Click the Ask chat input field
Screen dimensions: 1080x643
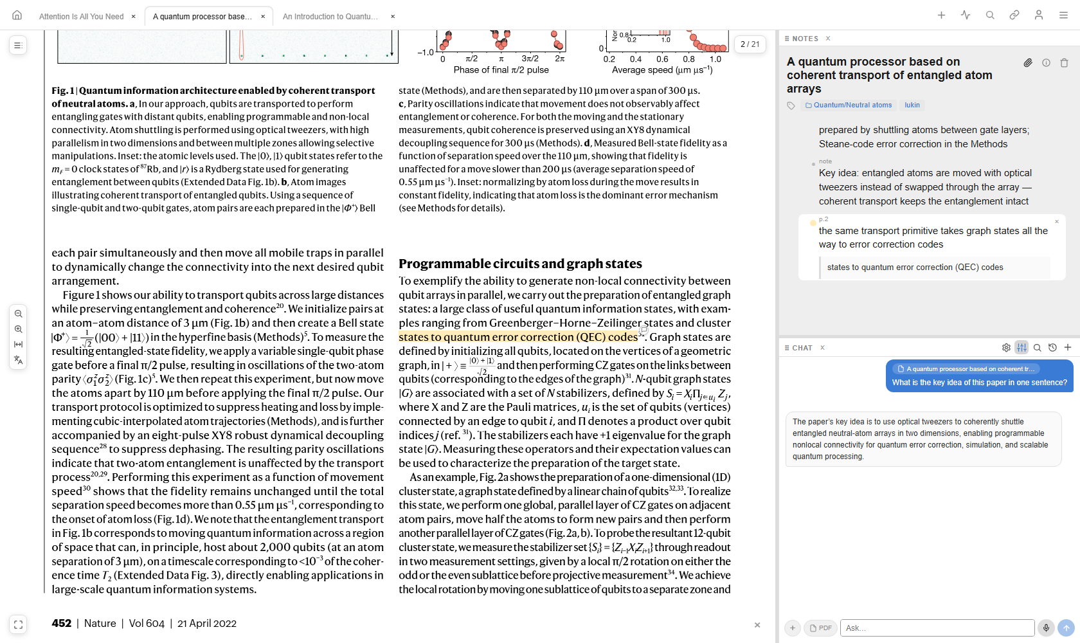pyautogui.click(x=937, y=628)
